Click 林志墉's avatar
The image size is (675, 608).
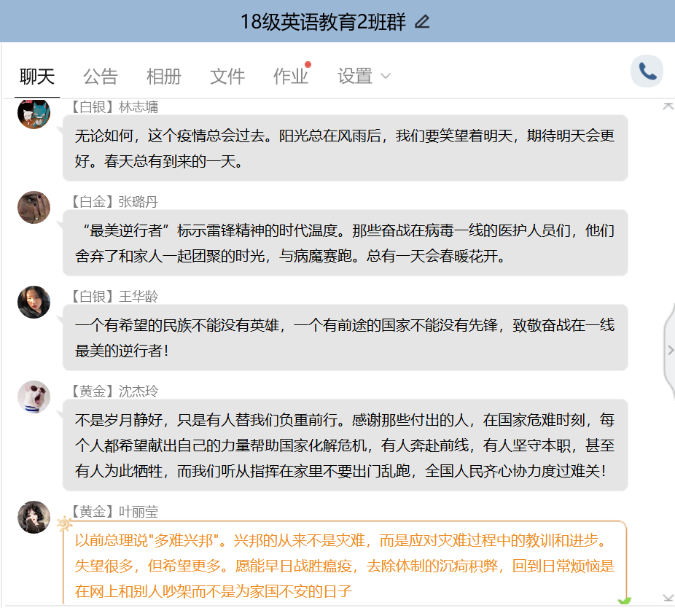(34, 113)
